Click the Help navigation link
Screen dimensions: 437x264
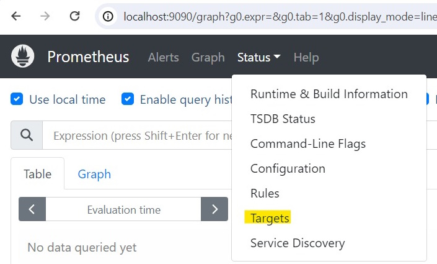(306, 58)
